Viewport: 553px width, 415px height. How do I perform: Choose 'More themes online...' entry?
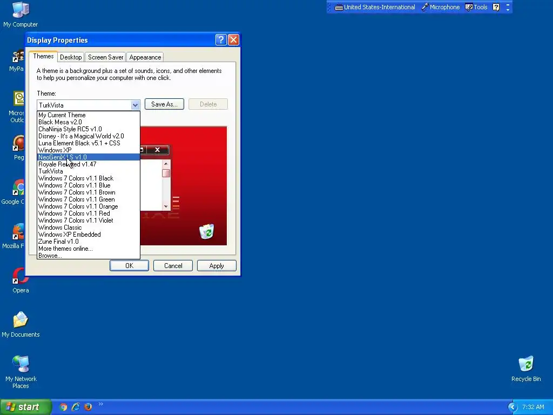point(89,249)
